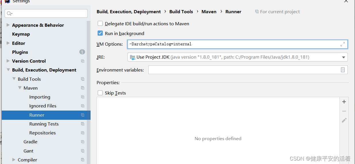Click into the VM Options text field
The width and height of the screenshot is (355, 164).
237,44
